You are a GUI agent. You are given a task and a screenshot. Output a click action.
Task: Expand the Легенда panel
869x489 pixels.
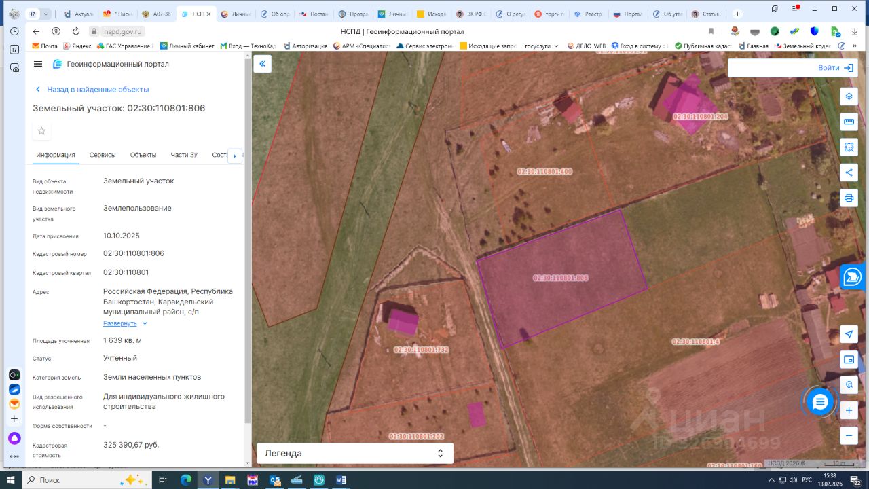[354, 453]
